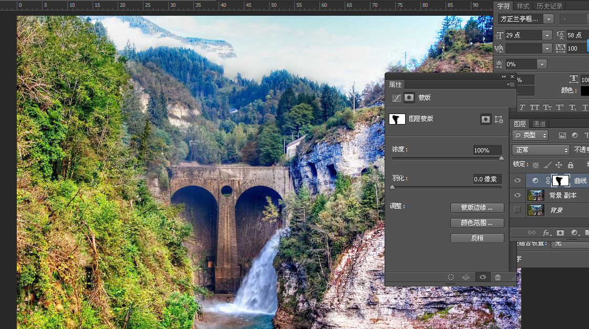
Task: Select the 背景 layer thumbnail
Action: pos(535,210)
